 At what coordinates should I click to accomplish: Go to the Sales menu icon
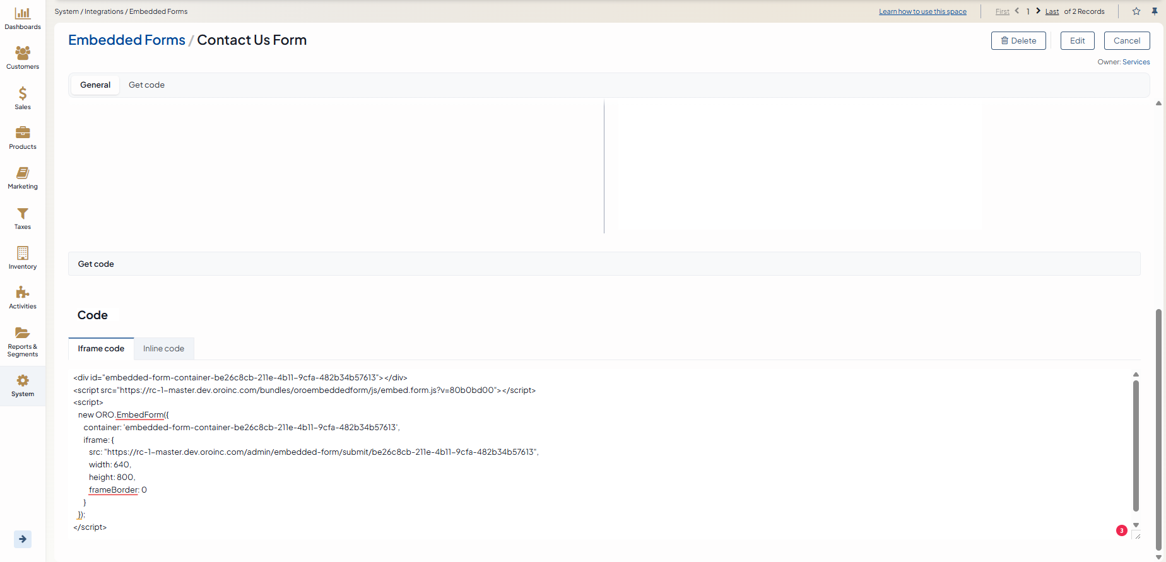(23, 94)
